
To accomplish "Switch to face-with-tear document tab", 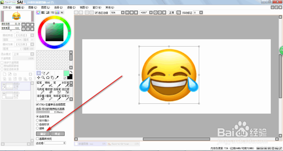I will pos(123,144).
